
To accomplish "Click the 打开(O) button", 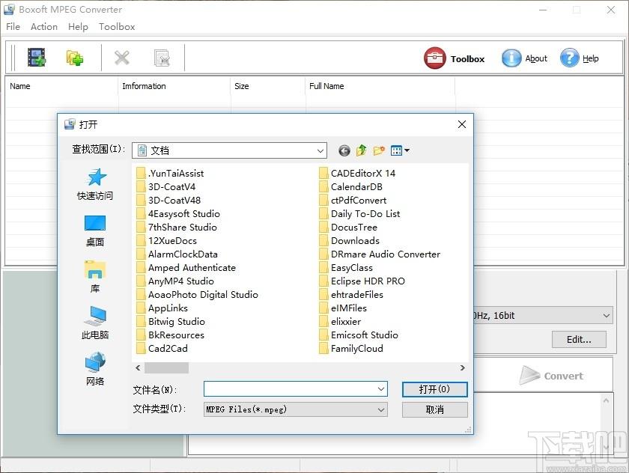I will pos(435,389).
